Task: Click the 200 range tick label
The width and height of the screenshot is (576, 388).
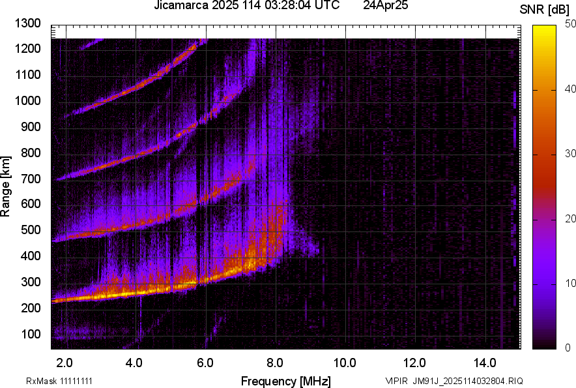Action: tap(31, 307)
